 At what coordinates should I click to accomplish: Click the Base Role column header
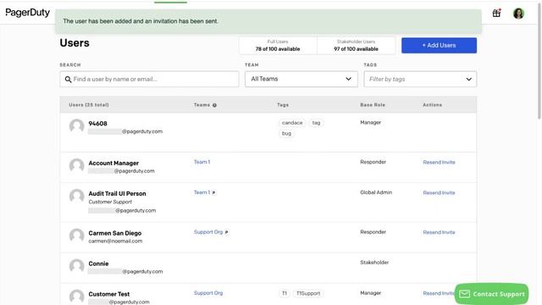[373, 105]
